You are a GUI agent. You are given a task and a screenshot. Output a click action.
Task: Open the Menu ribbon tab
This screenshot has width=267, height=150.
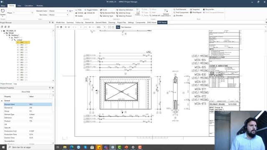[3, 6]
